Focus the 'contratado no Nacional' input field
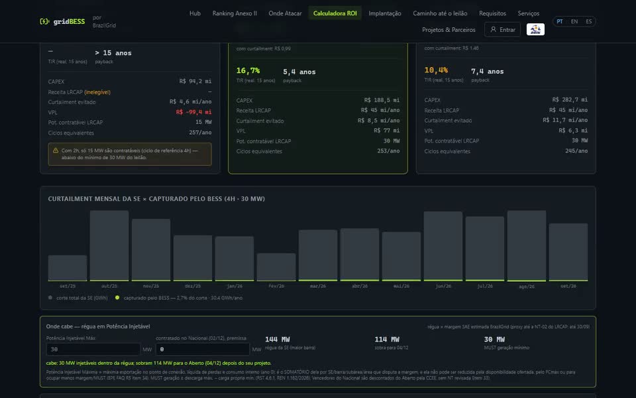 [x=203, y=350]
